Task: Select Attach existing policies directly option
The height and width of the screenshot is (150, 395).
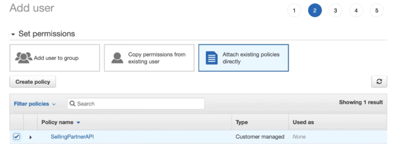Action: pyautogui.click(x=243, y=58)
